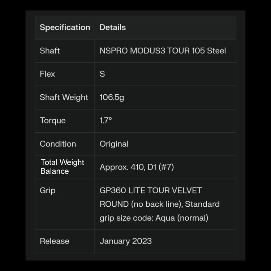
Task: Select the Condition row label
Action: [x=58, y=144]
